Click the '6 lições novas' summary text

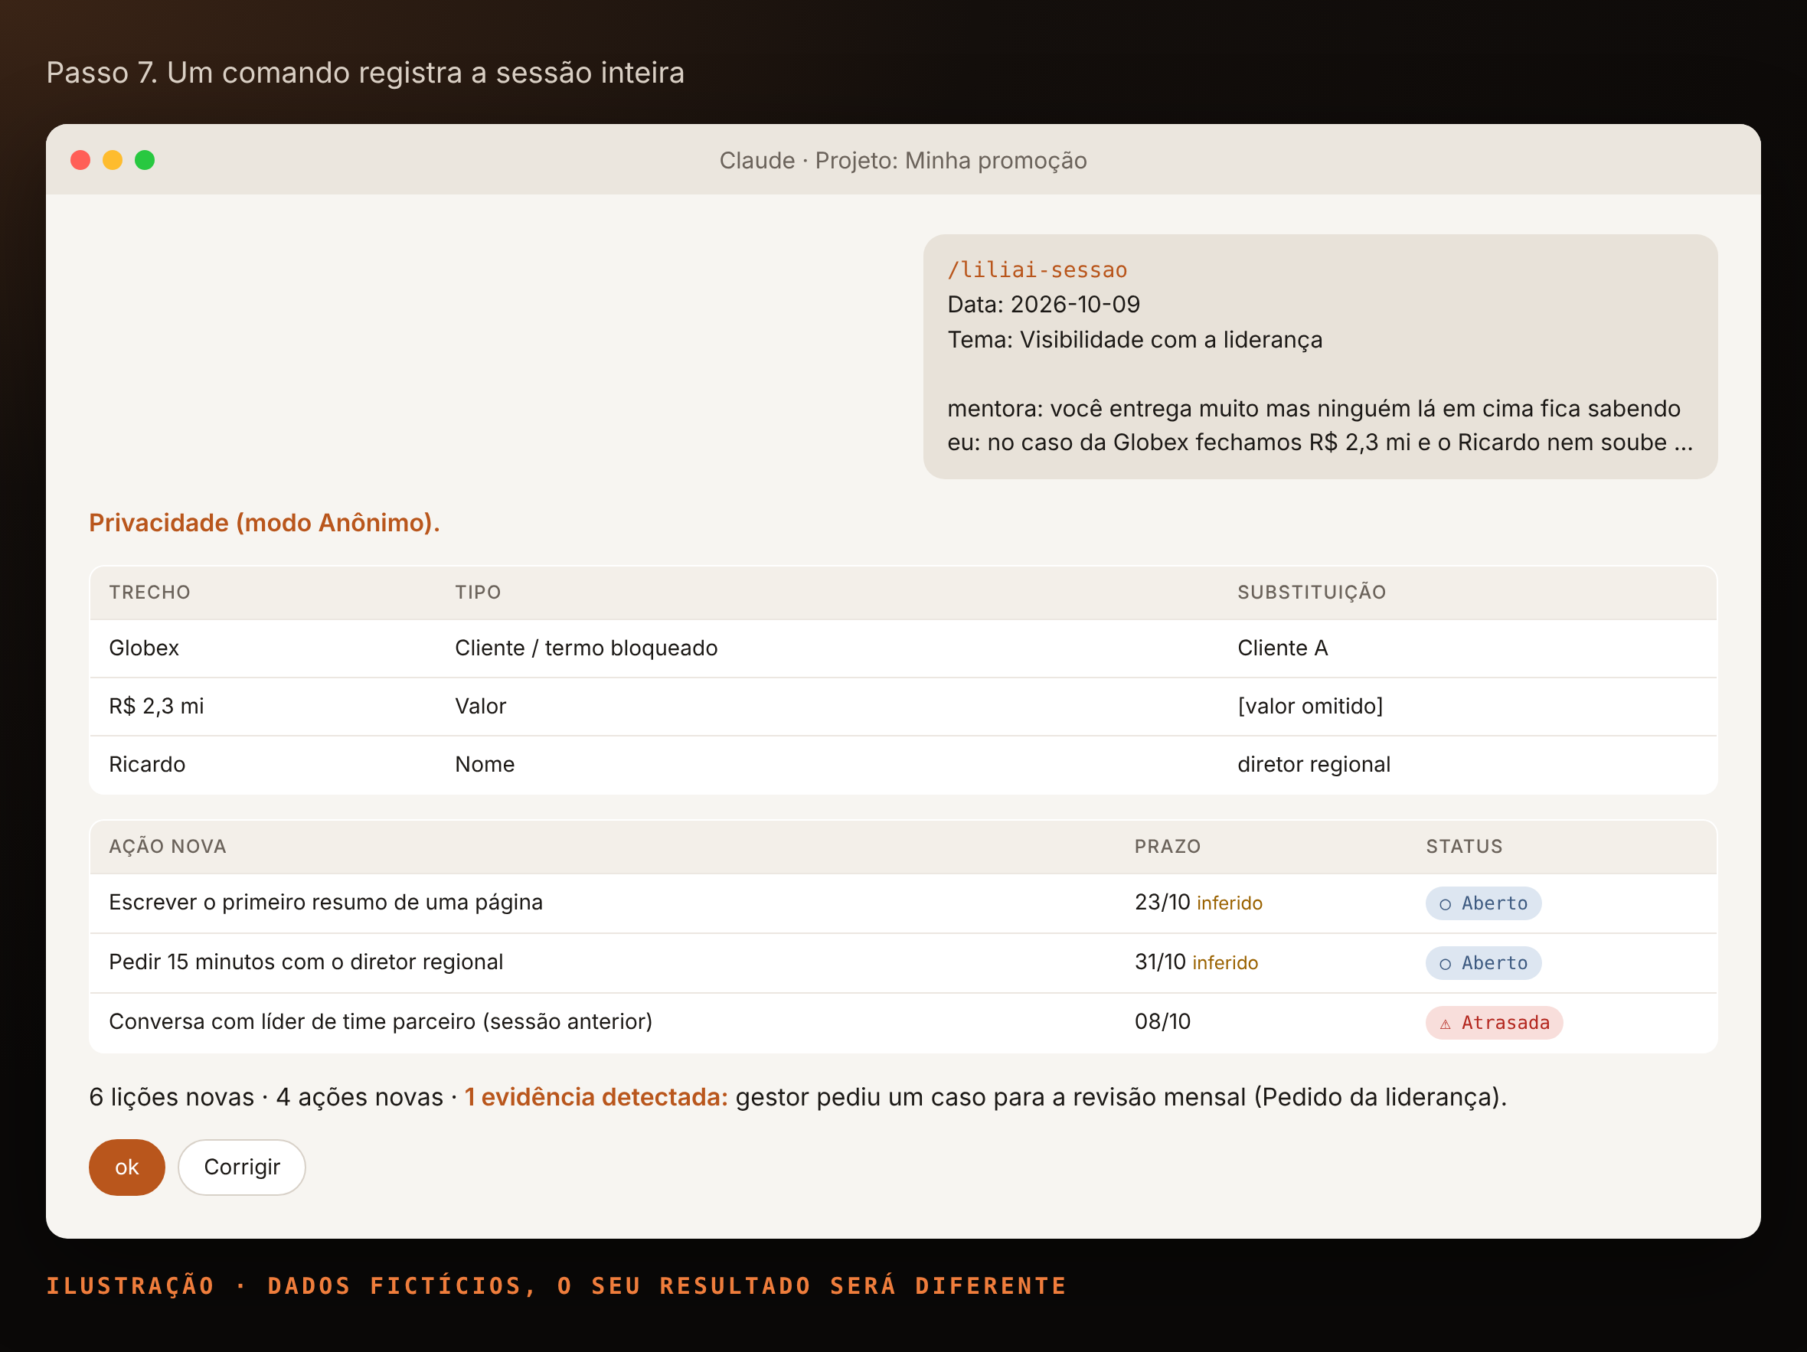[172, 1096]
